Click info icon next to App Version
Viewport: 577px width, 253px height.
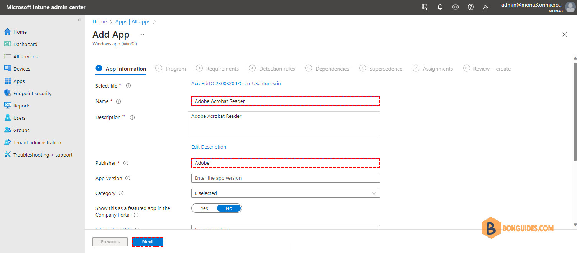[128, 178]
